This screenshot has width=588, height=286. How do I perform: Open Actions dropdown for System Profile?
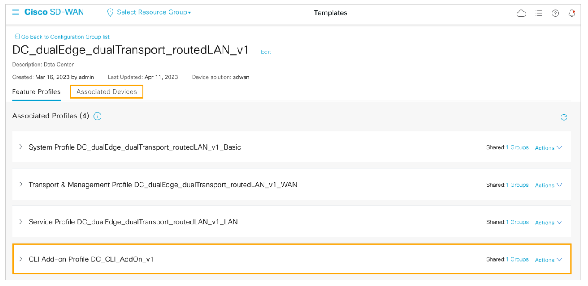pos(548,148)
